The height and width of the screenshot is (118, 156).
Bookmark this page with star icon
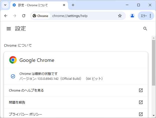tap(120, 16)
